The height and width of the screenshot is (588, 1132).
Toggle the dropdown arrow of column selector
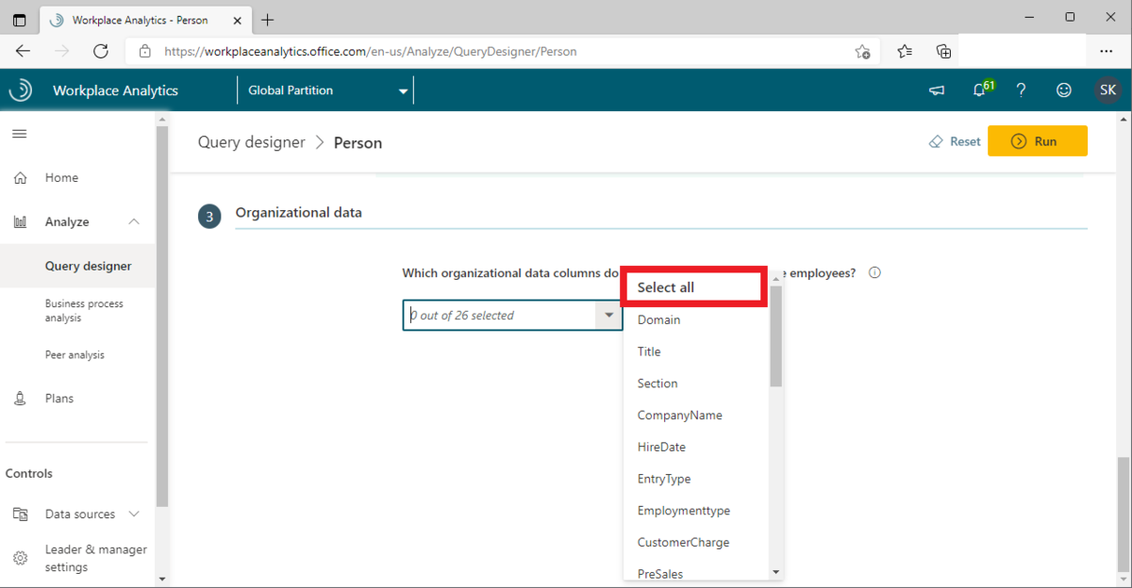608,315
